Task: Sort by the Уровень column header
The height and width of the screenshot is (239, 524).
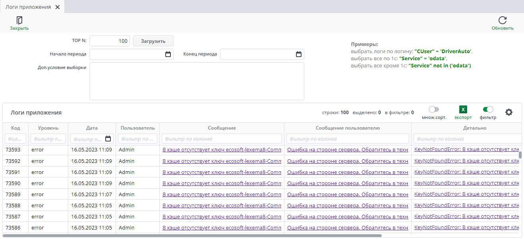Action: coord(48,128)
